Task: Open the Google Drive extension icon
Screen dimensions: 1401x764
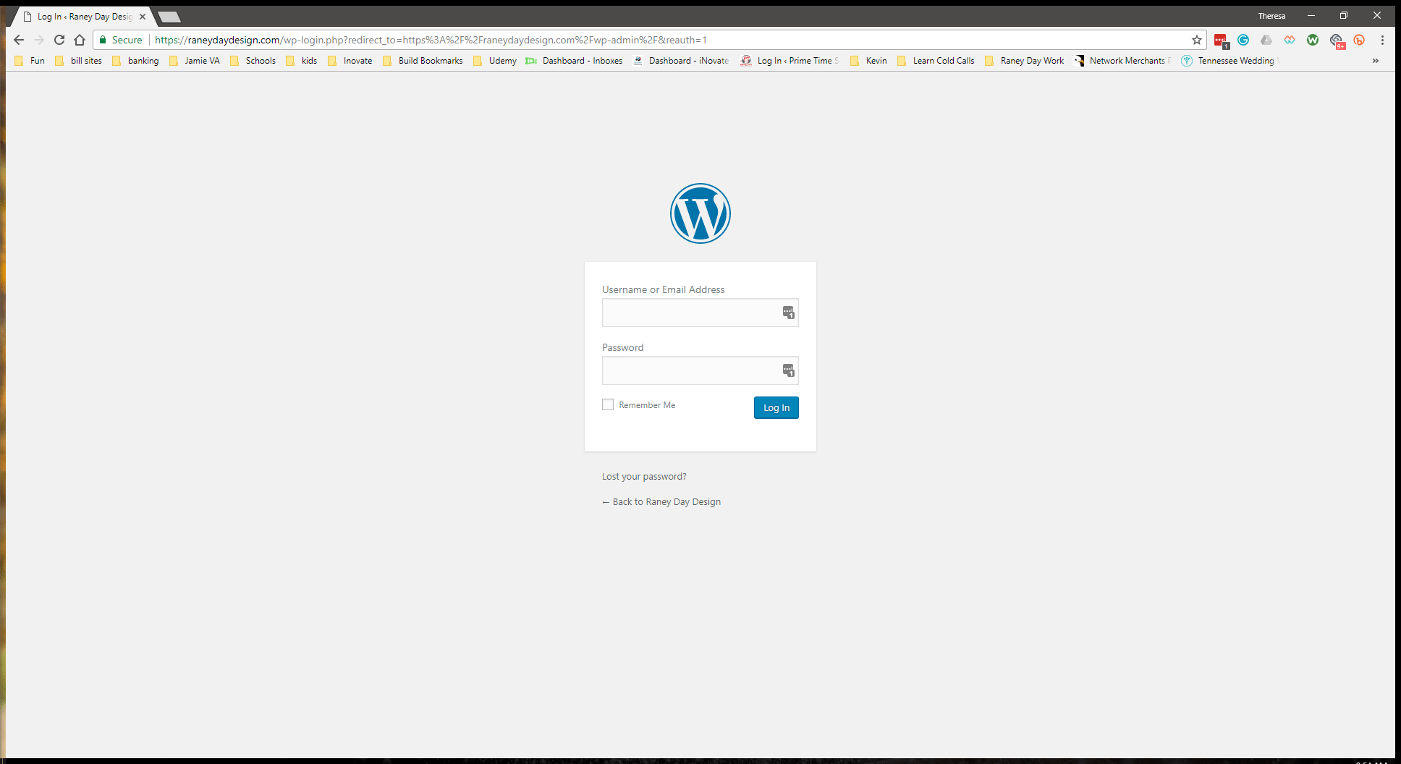Action: [1266, 40]
